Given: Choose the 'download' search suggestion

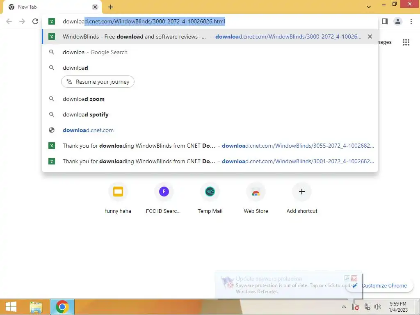Looking at the screenshot, I should point(210,68).
